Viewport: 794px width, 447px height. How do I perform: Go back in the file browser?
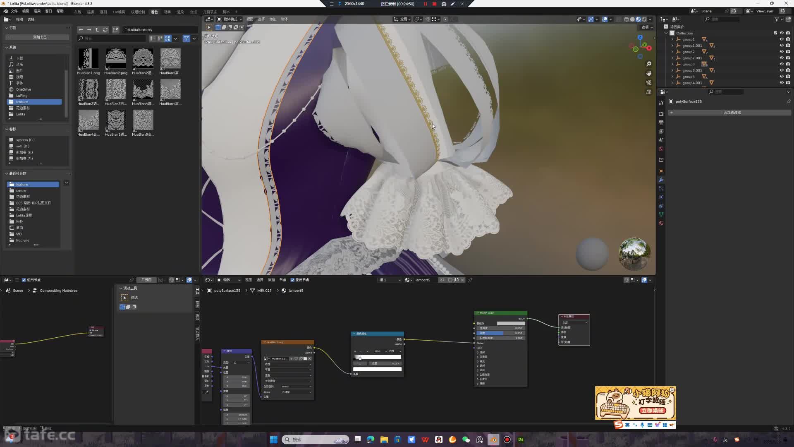tap(81, 30)
